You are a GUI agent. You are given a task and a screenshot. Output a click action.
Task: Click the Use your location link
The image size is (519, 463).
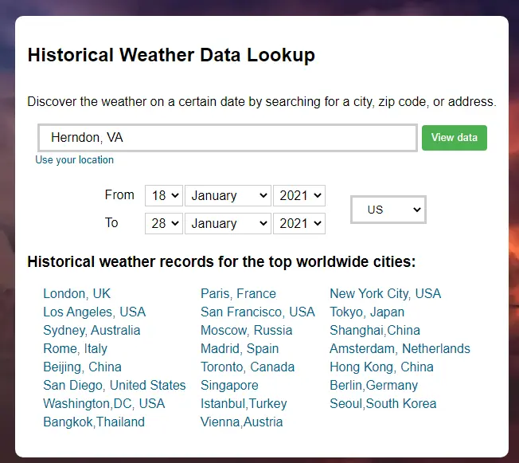click(74, 160)
